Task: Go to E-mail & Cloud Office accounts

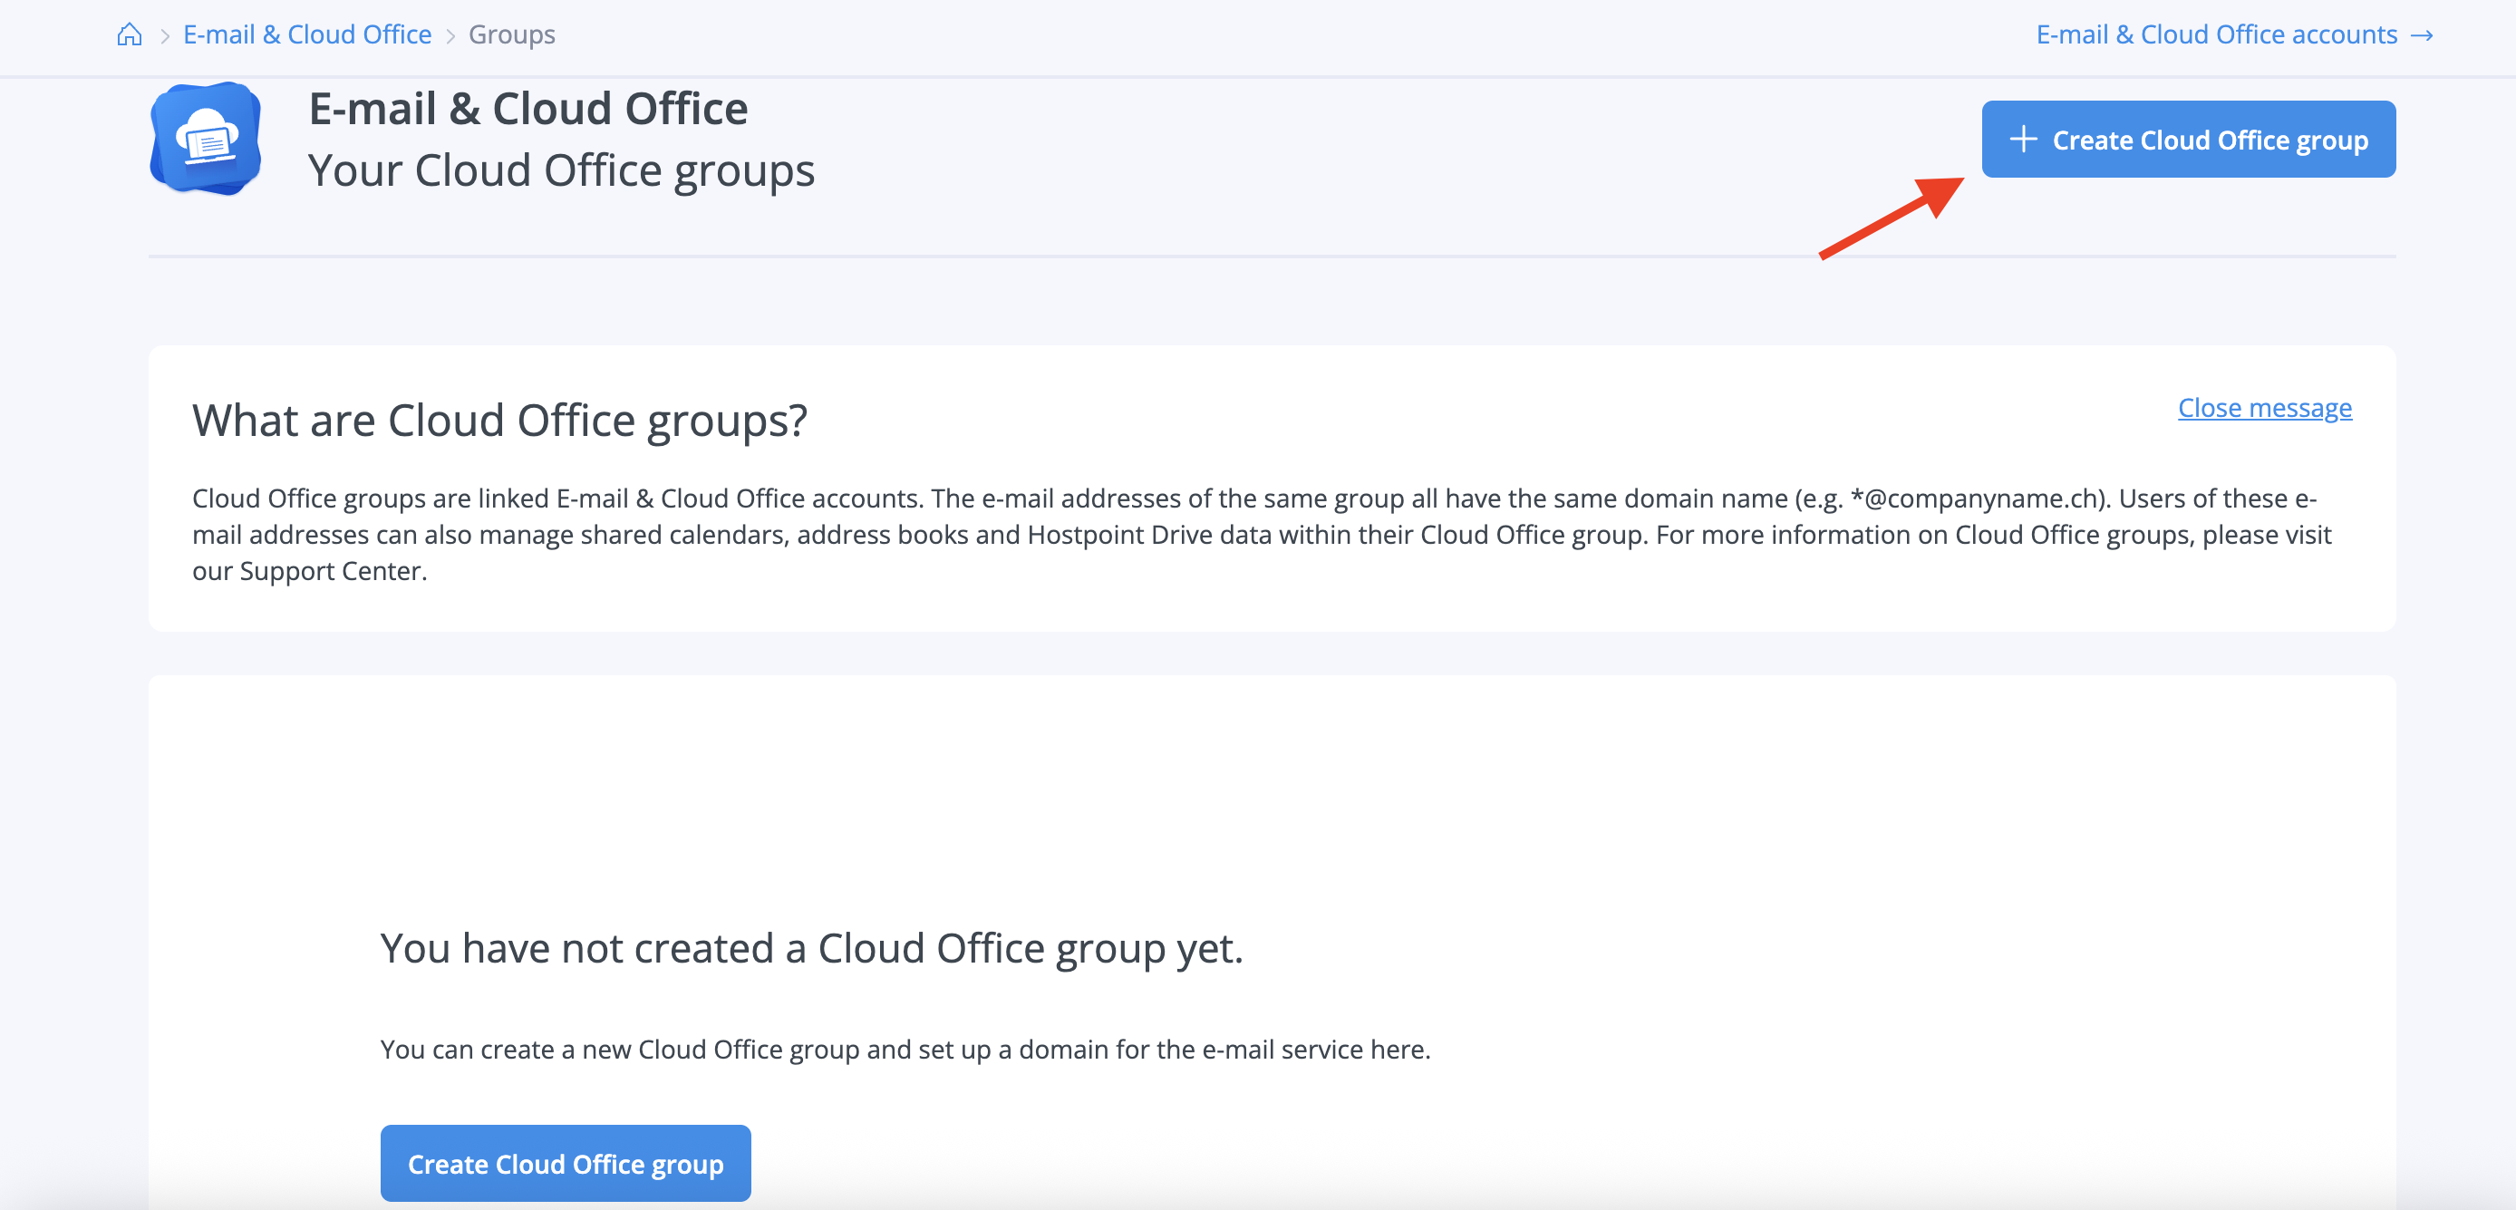Action: point(2215,35)
